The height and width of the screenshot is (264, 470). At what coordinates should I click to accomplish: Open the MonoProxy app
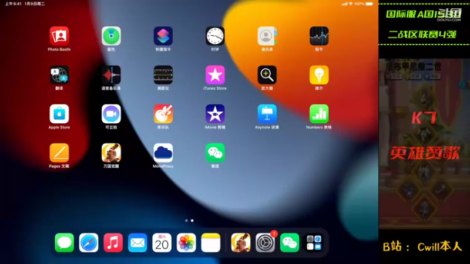pos(163,153)
